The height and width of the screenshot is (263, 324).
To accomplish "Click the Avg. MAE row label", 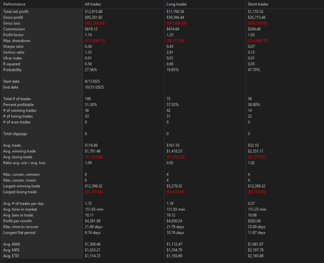I will tap(12, 244).
